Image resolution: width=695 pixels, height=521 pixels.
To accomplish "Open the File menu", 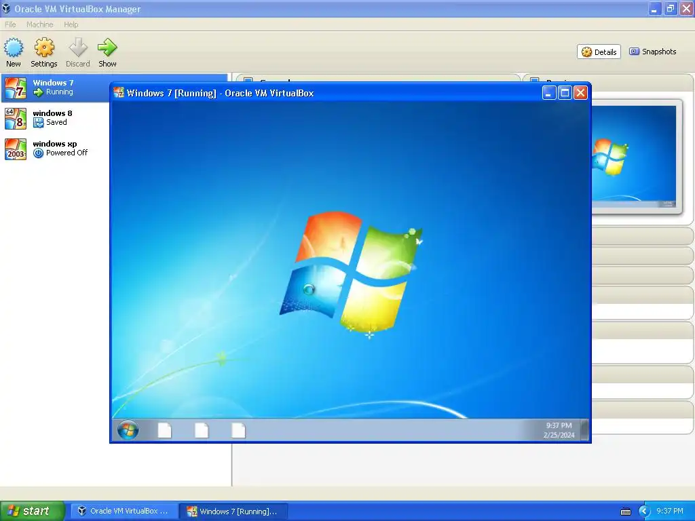I will point(10,24).
